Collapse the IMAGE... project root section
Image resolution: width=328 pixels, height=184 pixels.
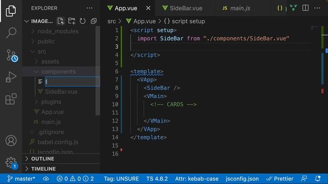[39, 21]
